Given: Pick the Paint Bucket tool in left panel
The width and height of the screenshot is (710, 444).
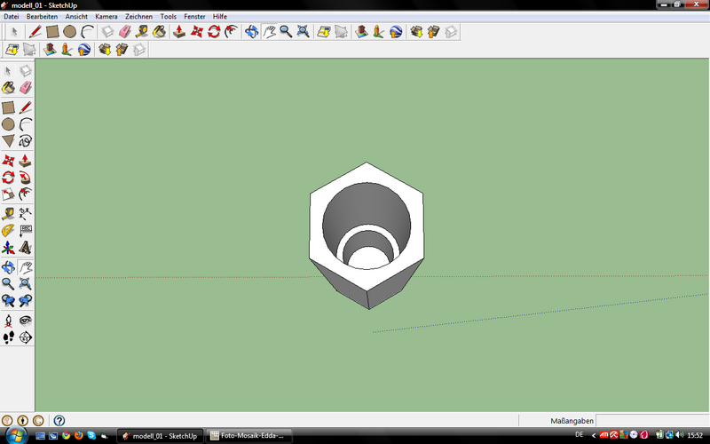Looking at the screenshot, I should coord(8,88).
